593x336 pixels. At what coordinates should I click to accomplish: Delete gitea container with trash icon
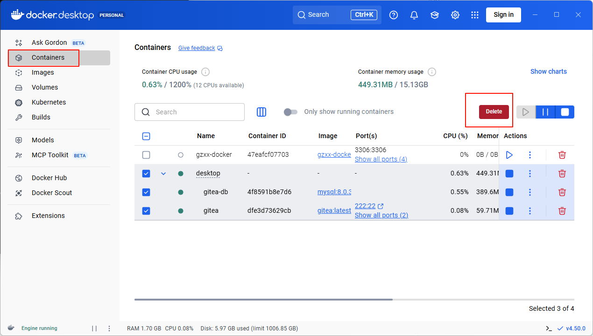pyautogui.click(x=562, y=210)
